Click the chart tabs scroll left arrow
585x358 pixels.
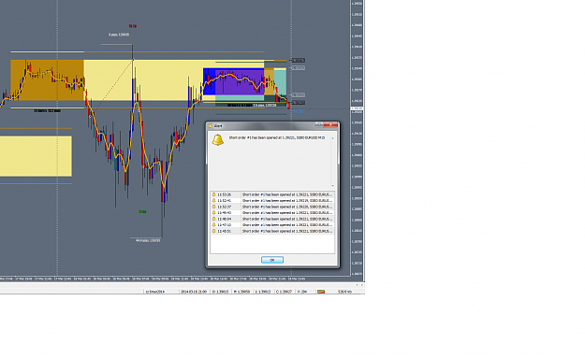(x=357, y=285)
